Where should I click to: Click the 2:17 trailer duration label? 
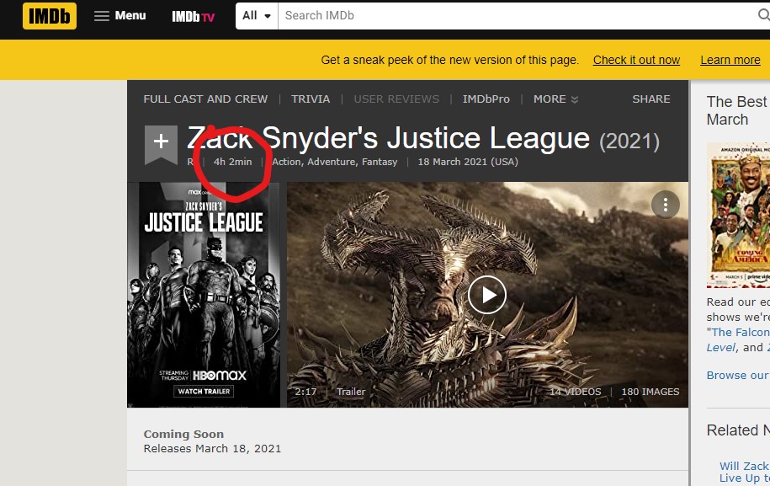coord(305,392)
